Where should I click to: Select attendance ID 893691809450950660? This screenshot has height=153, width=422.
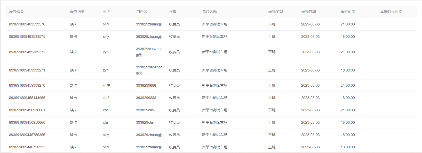[27, 122]
